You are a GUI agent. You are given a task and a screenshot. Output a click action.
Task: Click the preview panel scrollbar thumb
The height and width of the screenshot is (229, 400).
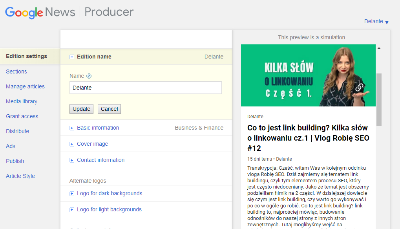[x=379, y=99]
